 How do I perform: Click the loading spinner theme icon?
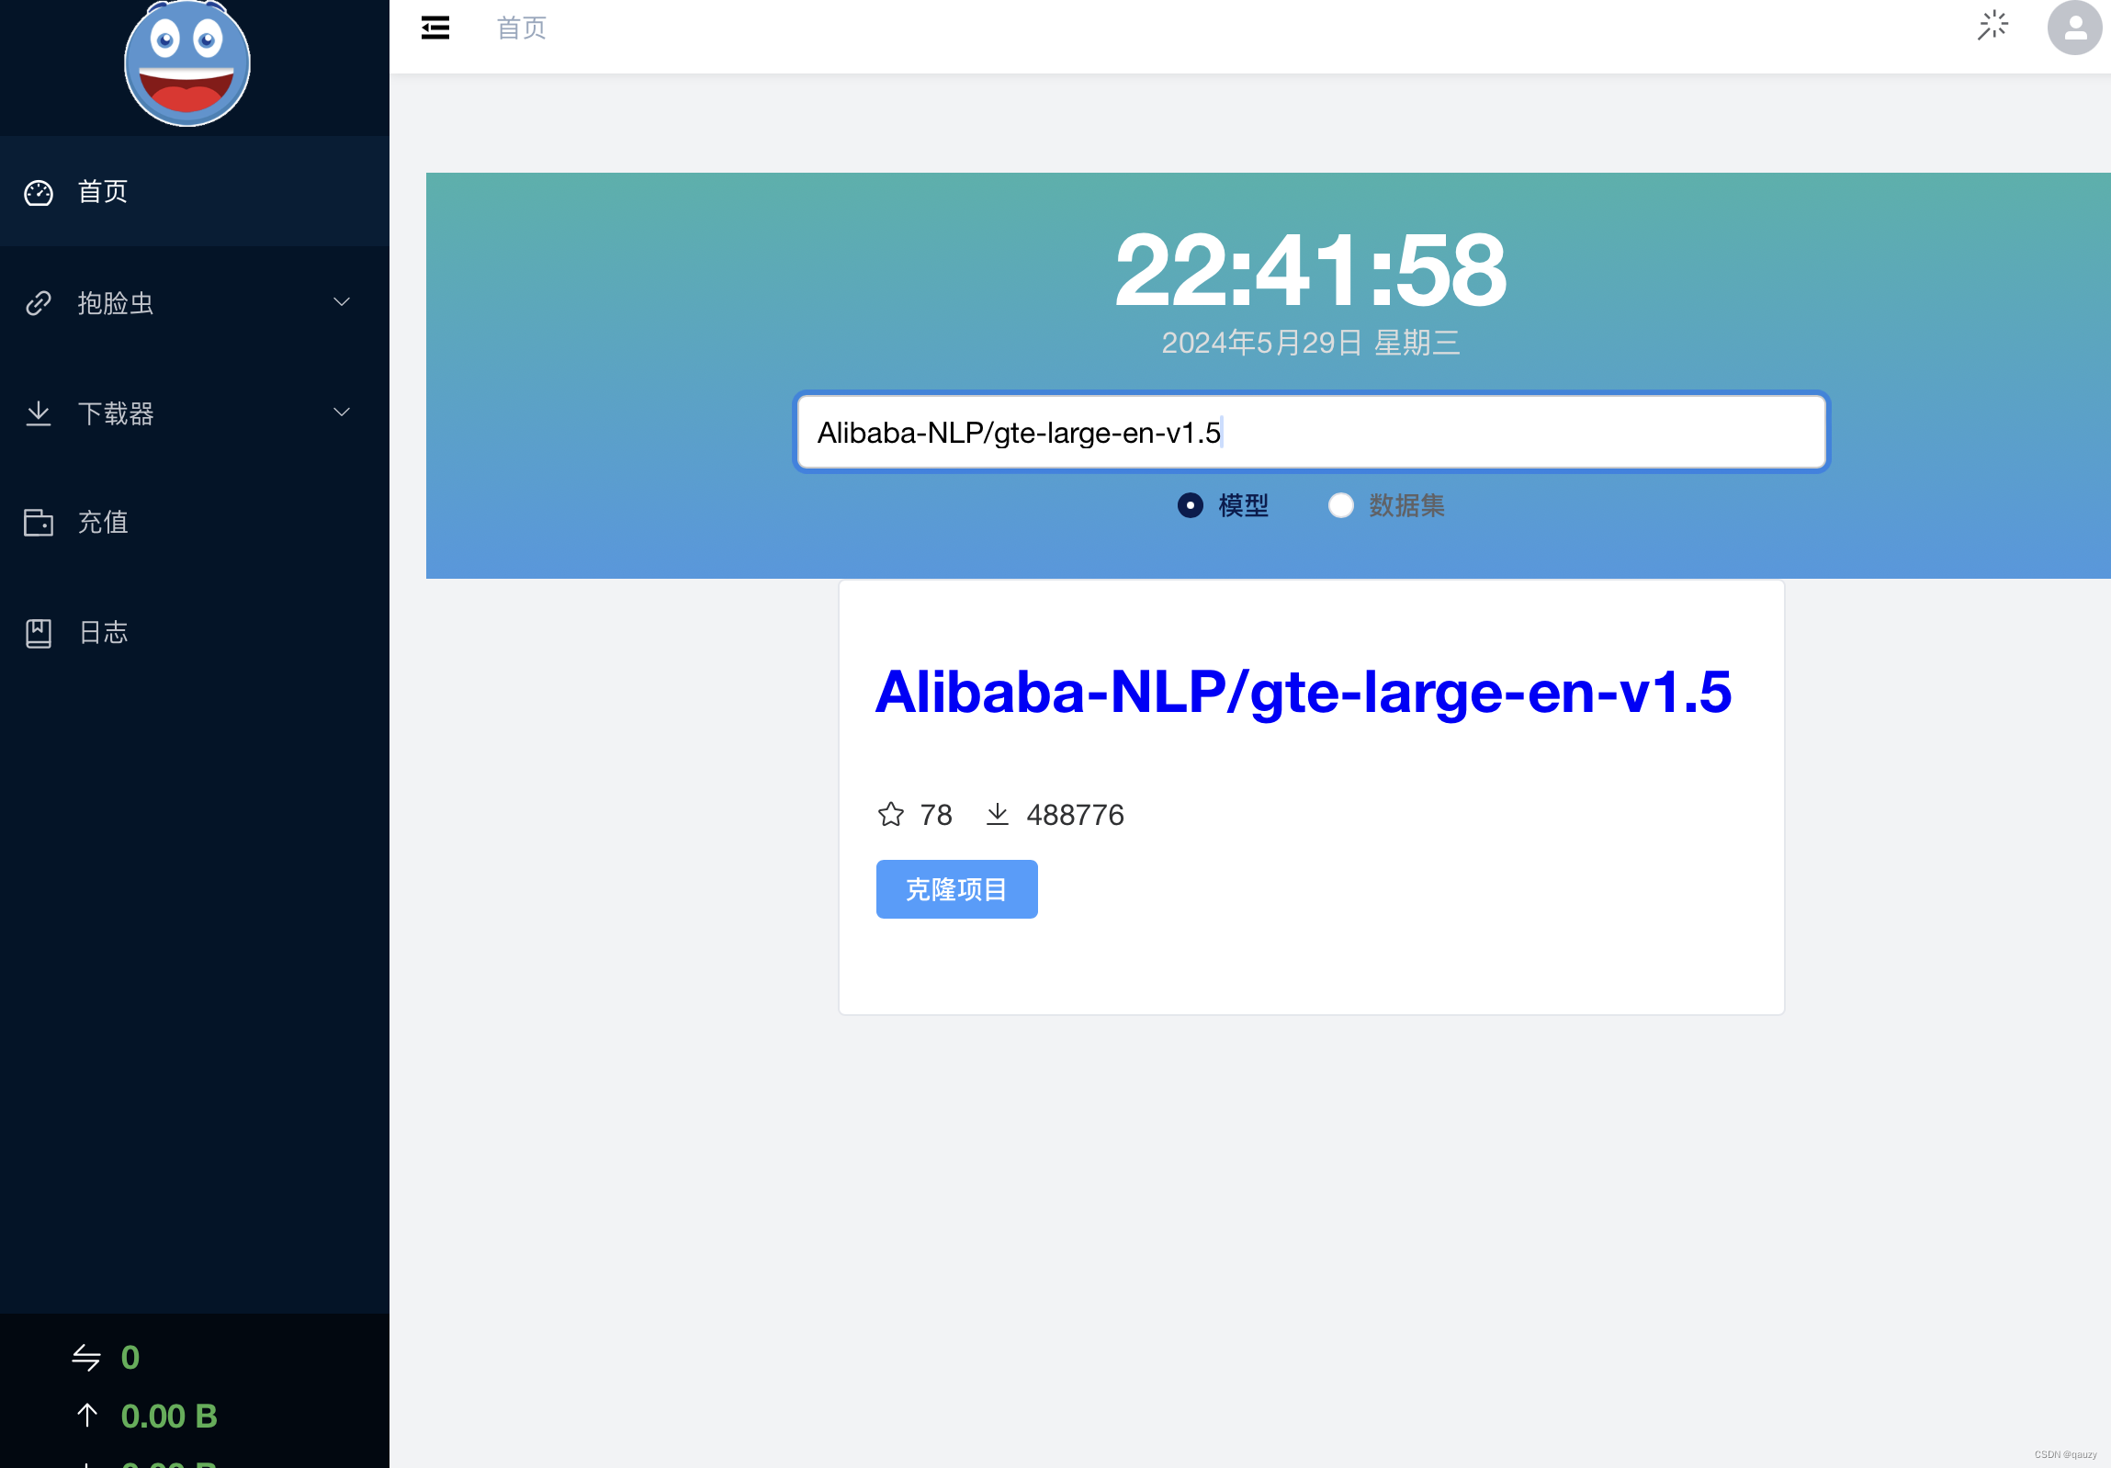tap(1992, 26)
